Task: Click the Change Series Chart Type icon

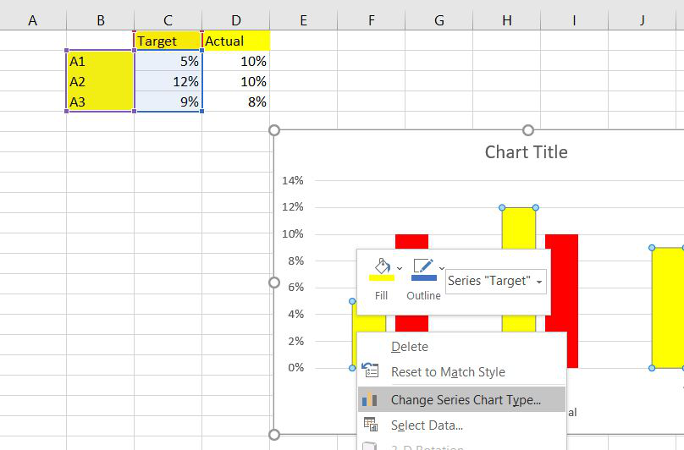Action: click(370, 400)
